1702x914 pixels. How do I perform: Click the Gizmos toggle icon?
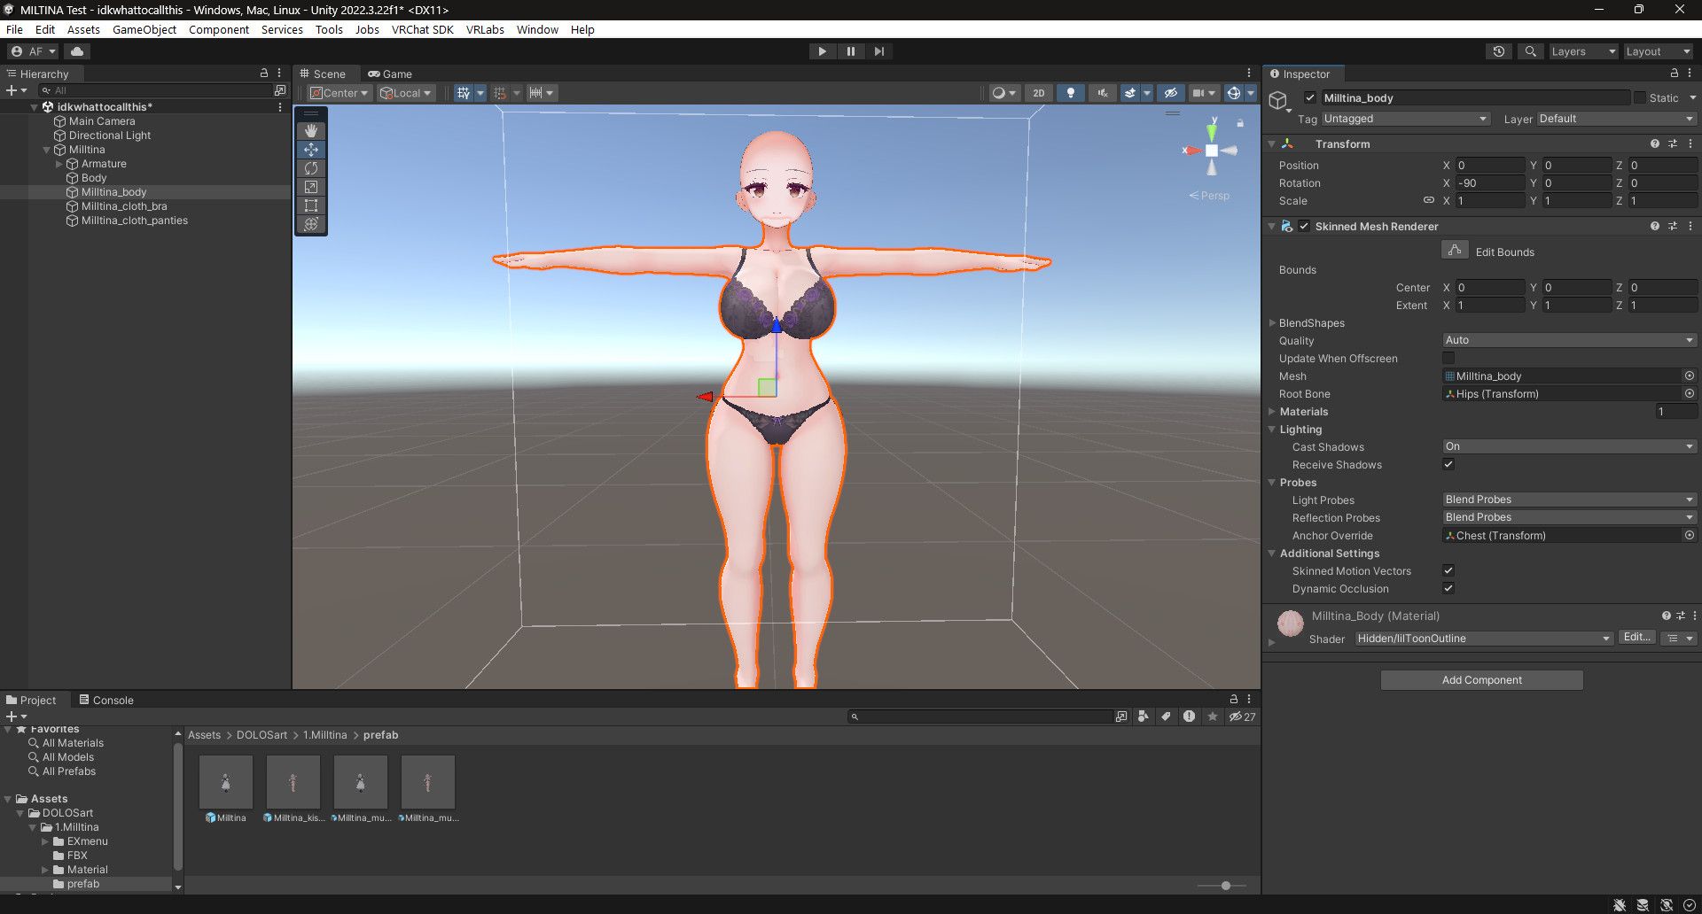(x=1233, y=93)
